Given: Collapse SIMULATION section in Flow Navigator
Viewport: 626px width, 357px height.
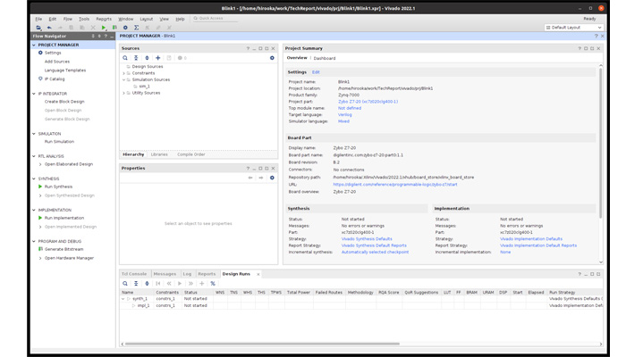Looking at the screenshot, I should pyautogui.click(x=34, y=134).
